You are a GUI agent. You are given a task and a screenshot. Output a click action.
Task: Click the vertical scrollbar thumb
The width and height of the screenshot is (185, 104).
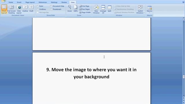pyautogui.click(x=184, y=77)
